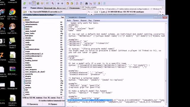Image resolution: width=190 pixels, height=107 pixels.
Task: Open the Справка menu in Notepad
Action: click(96, 21)
